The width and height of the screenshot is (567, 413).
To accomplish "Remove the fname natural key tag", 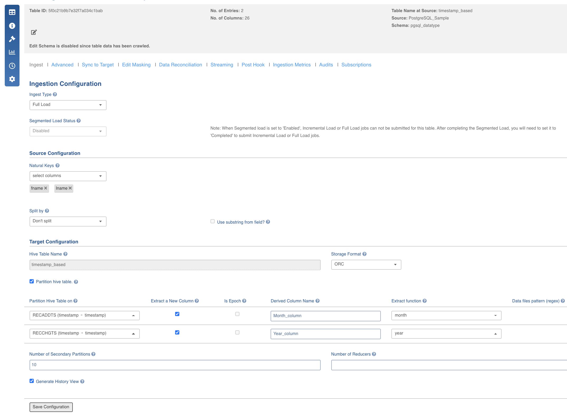I will point(46,188).
